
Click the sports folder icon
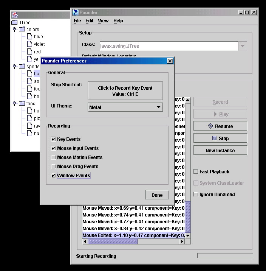(x=22, y=66)
